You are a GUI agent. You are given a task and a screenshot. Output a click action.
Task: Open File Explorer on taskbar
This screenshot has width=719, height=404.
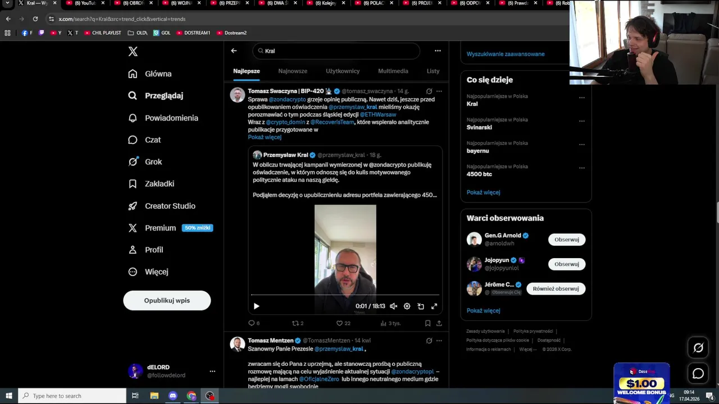[154, 396]
